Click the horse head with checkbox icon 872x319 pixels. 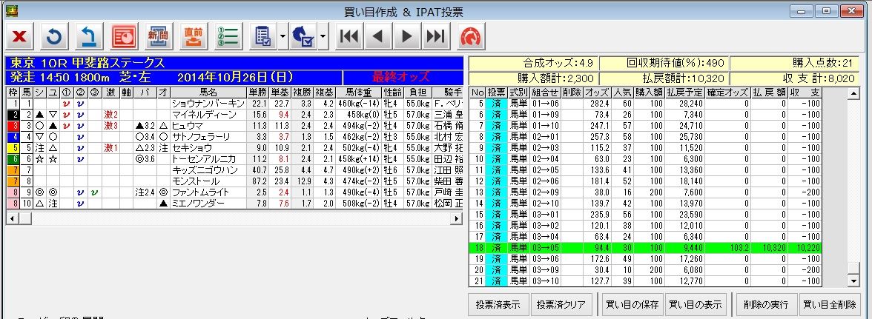click(x=304, y=36)
